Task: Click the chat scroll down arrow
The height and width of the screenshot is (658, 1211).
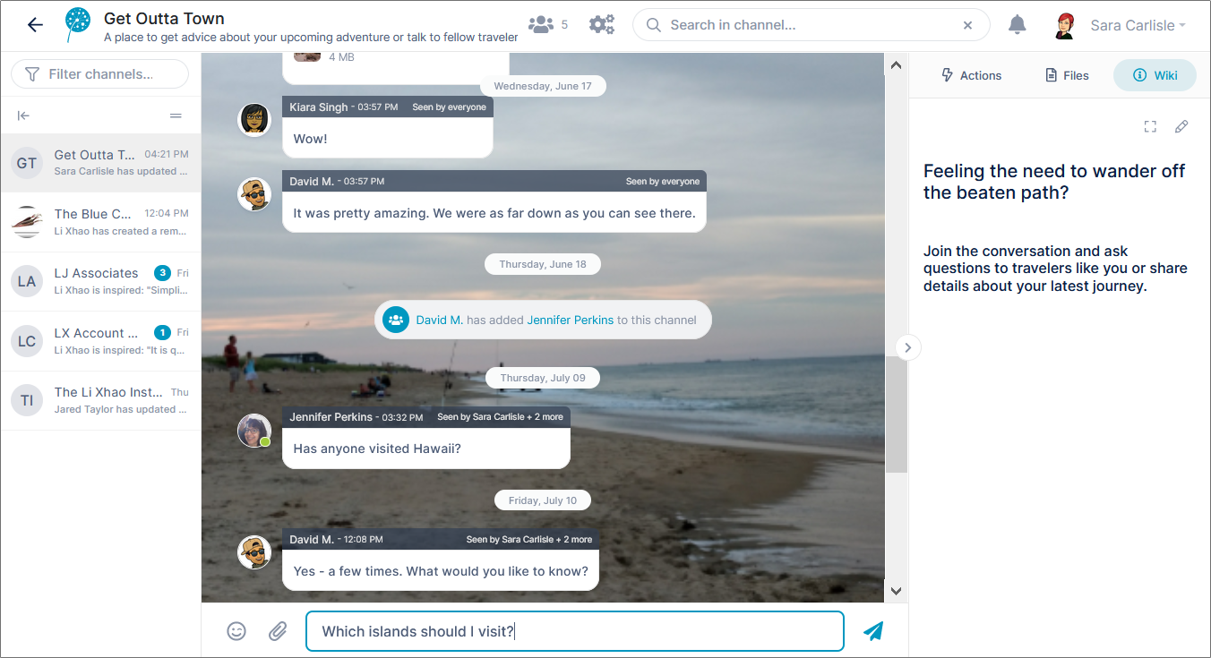Action: tap(896, 591)
